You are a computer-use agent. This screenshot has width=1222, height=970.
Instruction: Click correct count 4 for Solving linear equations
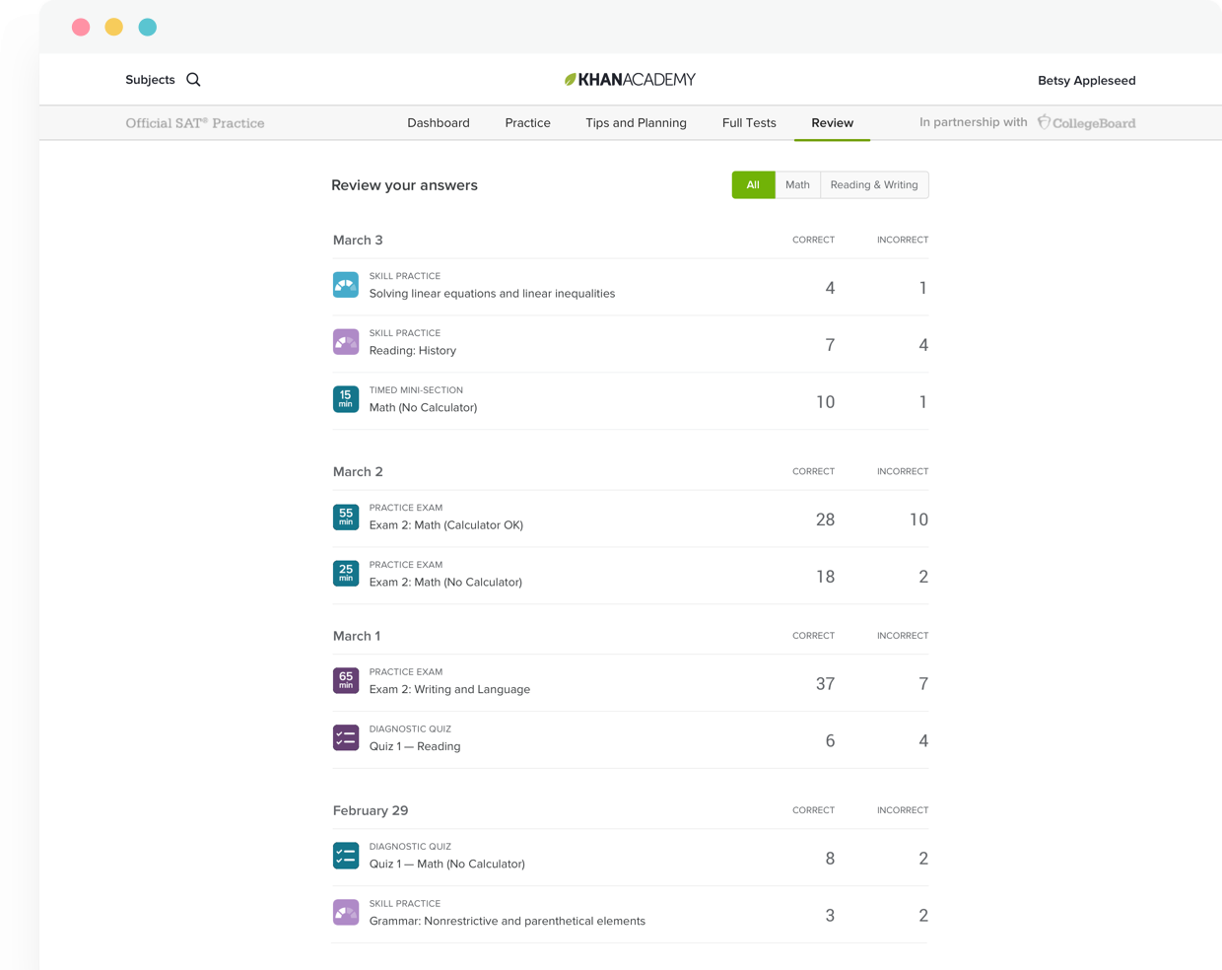830,288
